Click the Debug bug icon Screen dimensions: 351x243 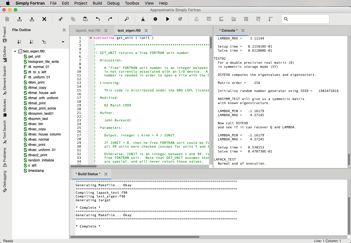click(x=180, y=19)
